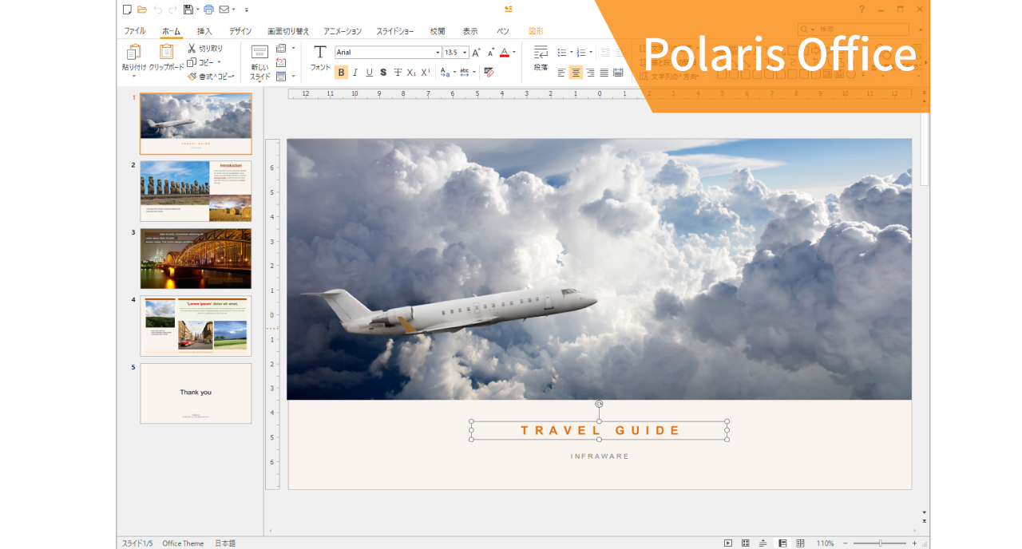The image size is (1022, 549).
Task: Open the font size 13.5 dropdown
Action: [465, 53]
